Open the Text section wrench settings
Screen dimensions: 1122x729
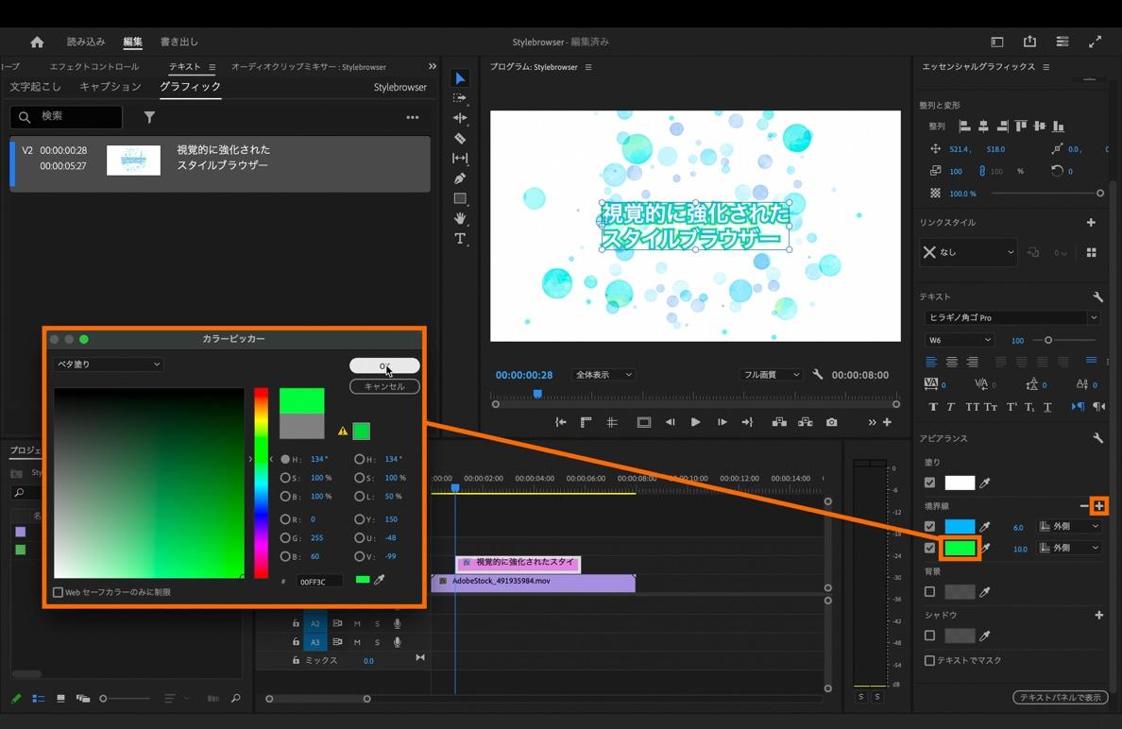click(x=1097, y=297)
